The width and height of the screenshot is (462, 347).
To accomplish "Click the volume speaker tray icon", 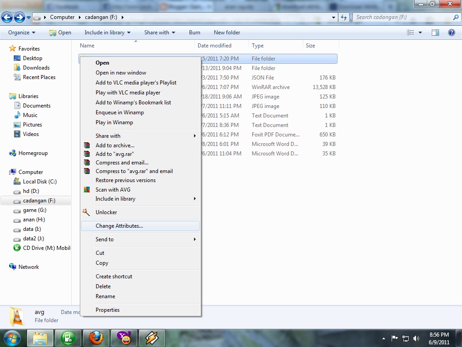I will pyautogui.click(x=416, y=338).
